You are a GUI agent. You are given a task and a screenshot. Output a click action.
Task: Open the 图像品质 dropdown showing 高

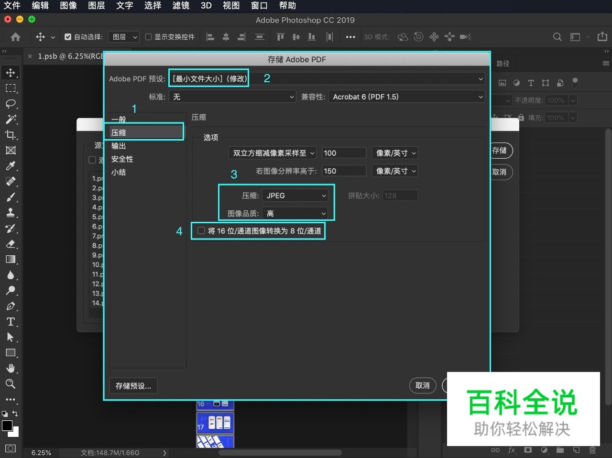tap(295, 213)
